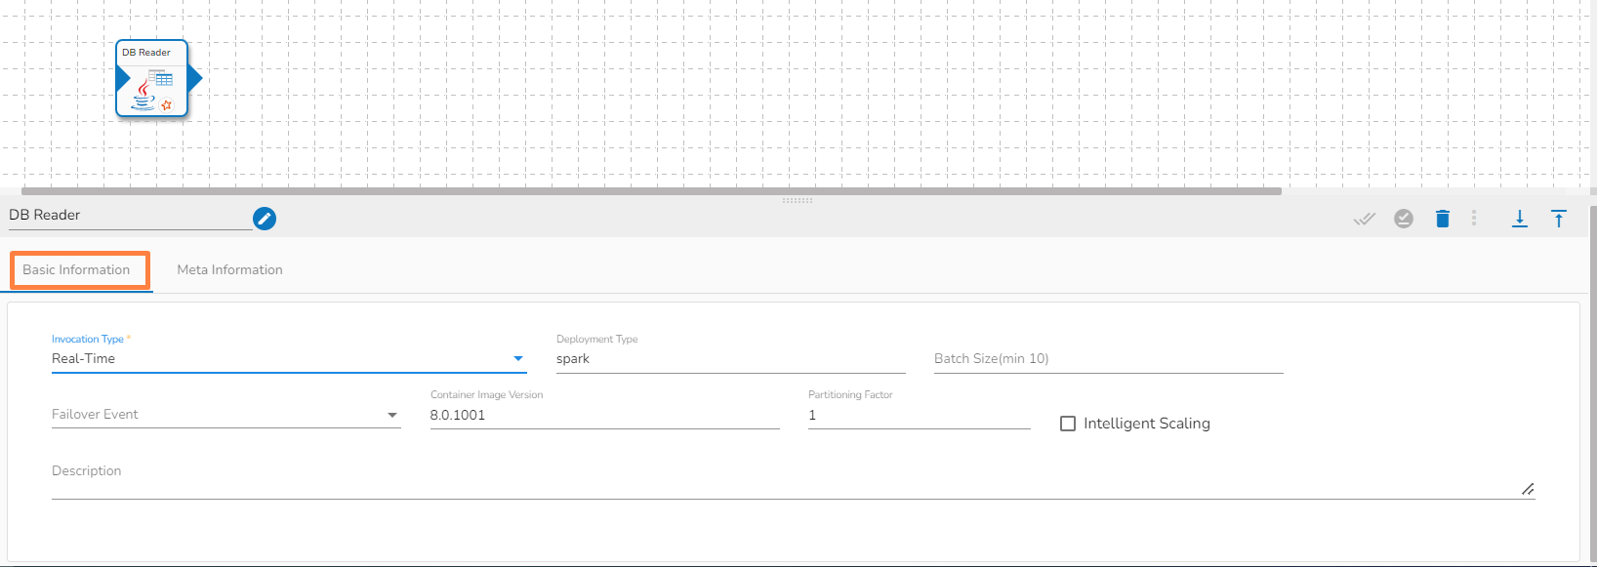The image size is (1597, 567).
Task: Click the gray circled checkmark save icon
Action: [x=1404, y=219]
